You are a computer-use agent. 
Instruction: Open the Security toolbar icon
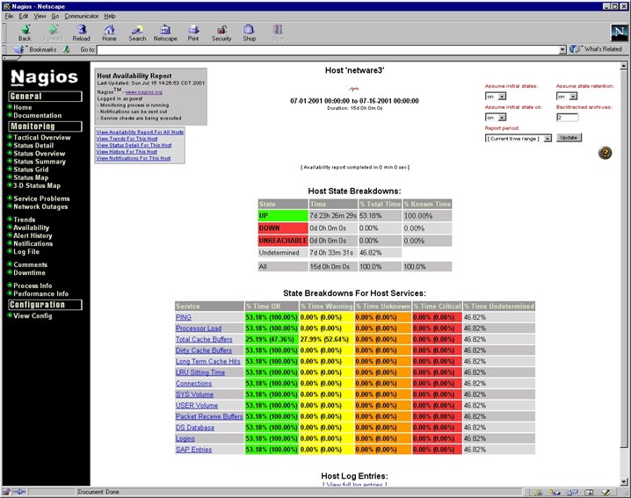(x=221, y=32)
